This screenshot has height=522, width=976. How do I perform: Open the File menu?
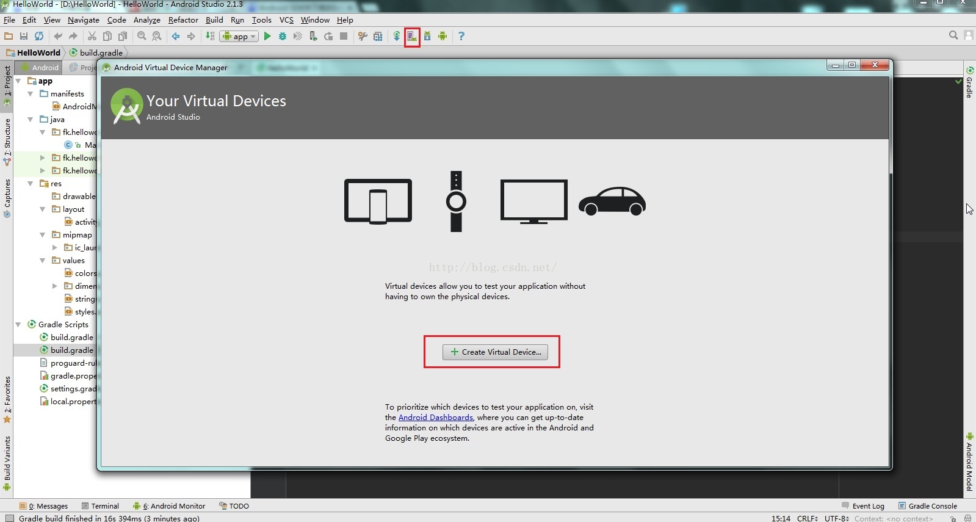[9, 20]
